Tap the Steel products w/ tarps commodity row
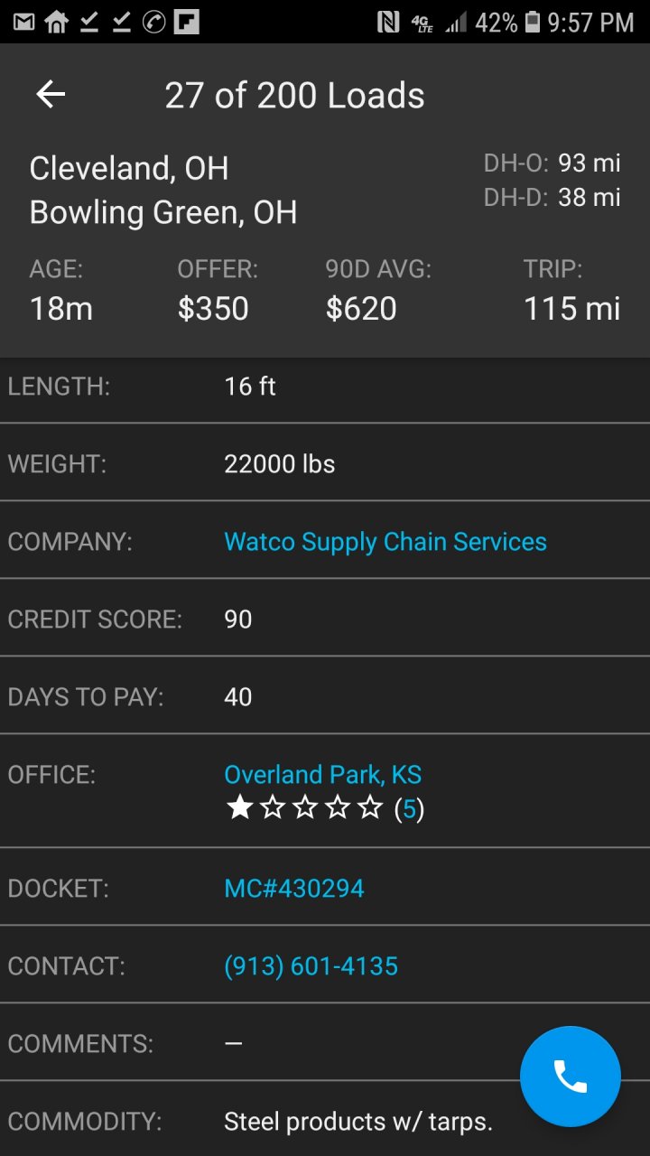Screen dimensions: 650x1156 pyautogui.click(x=357, y=1122)
